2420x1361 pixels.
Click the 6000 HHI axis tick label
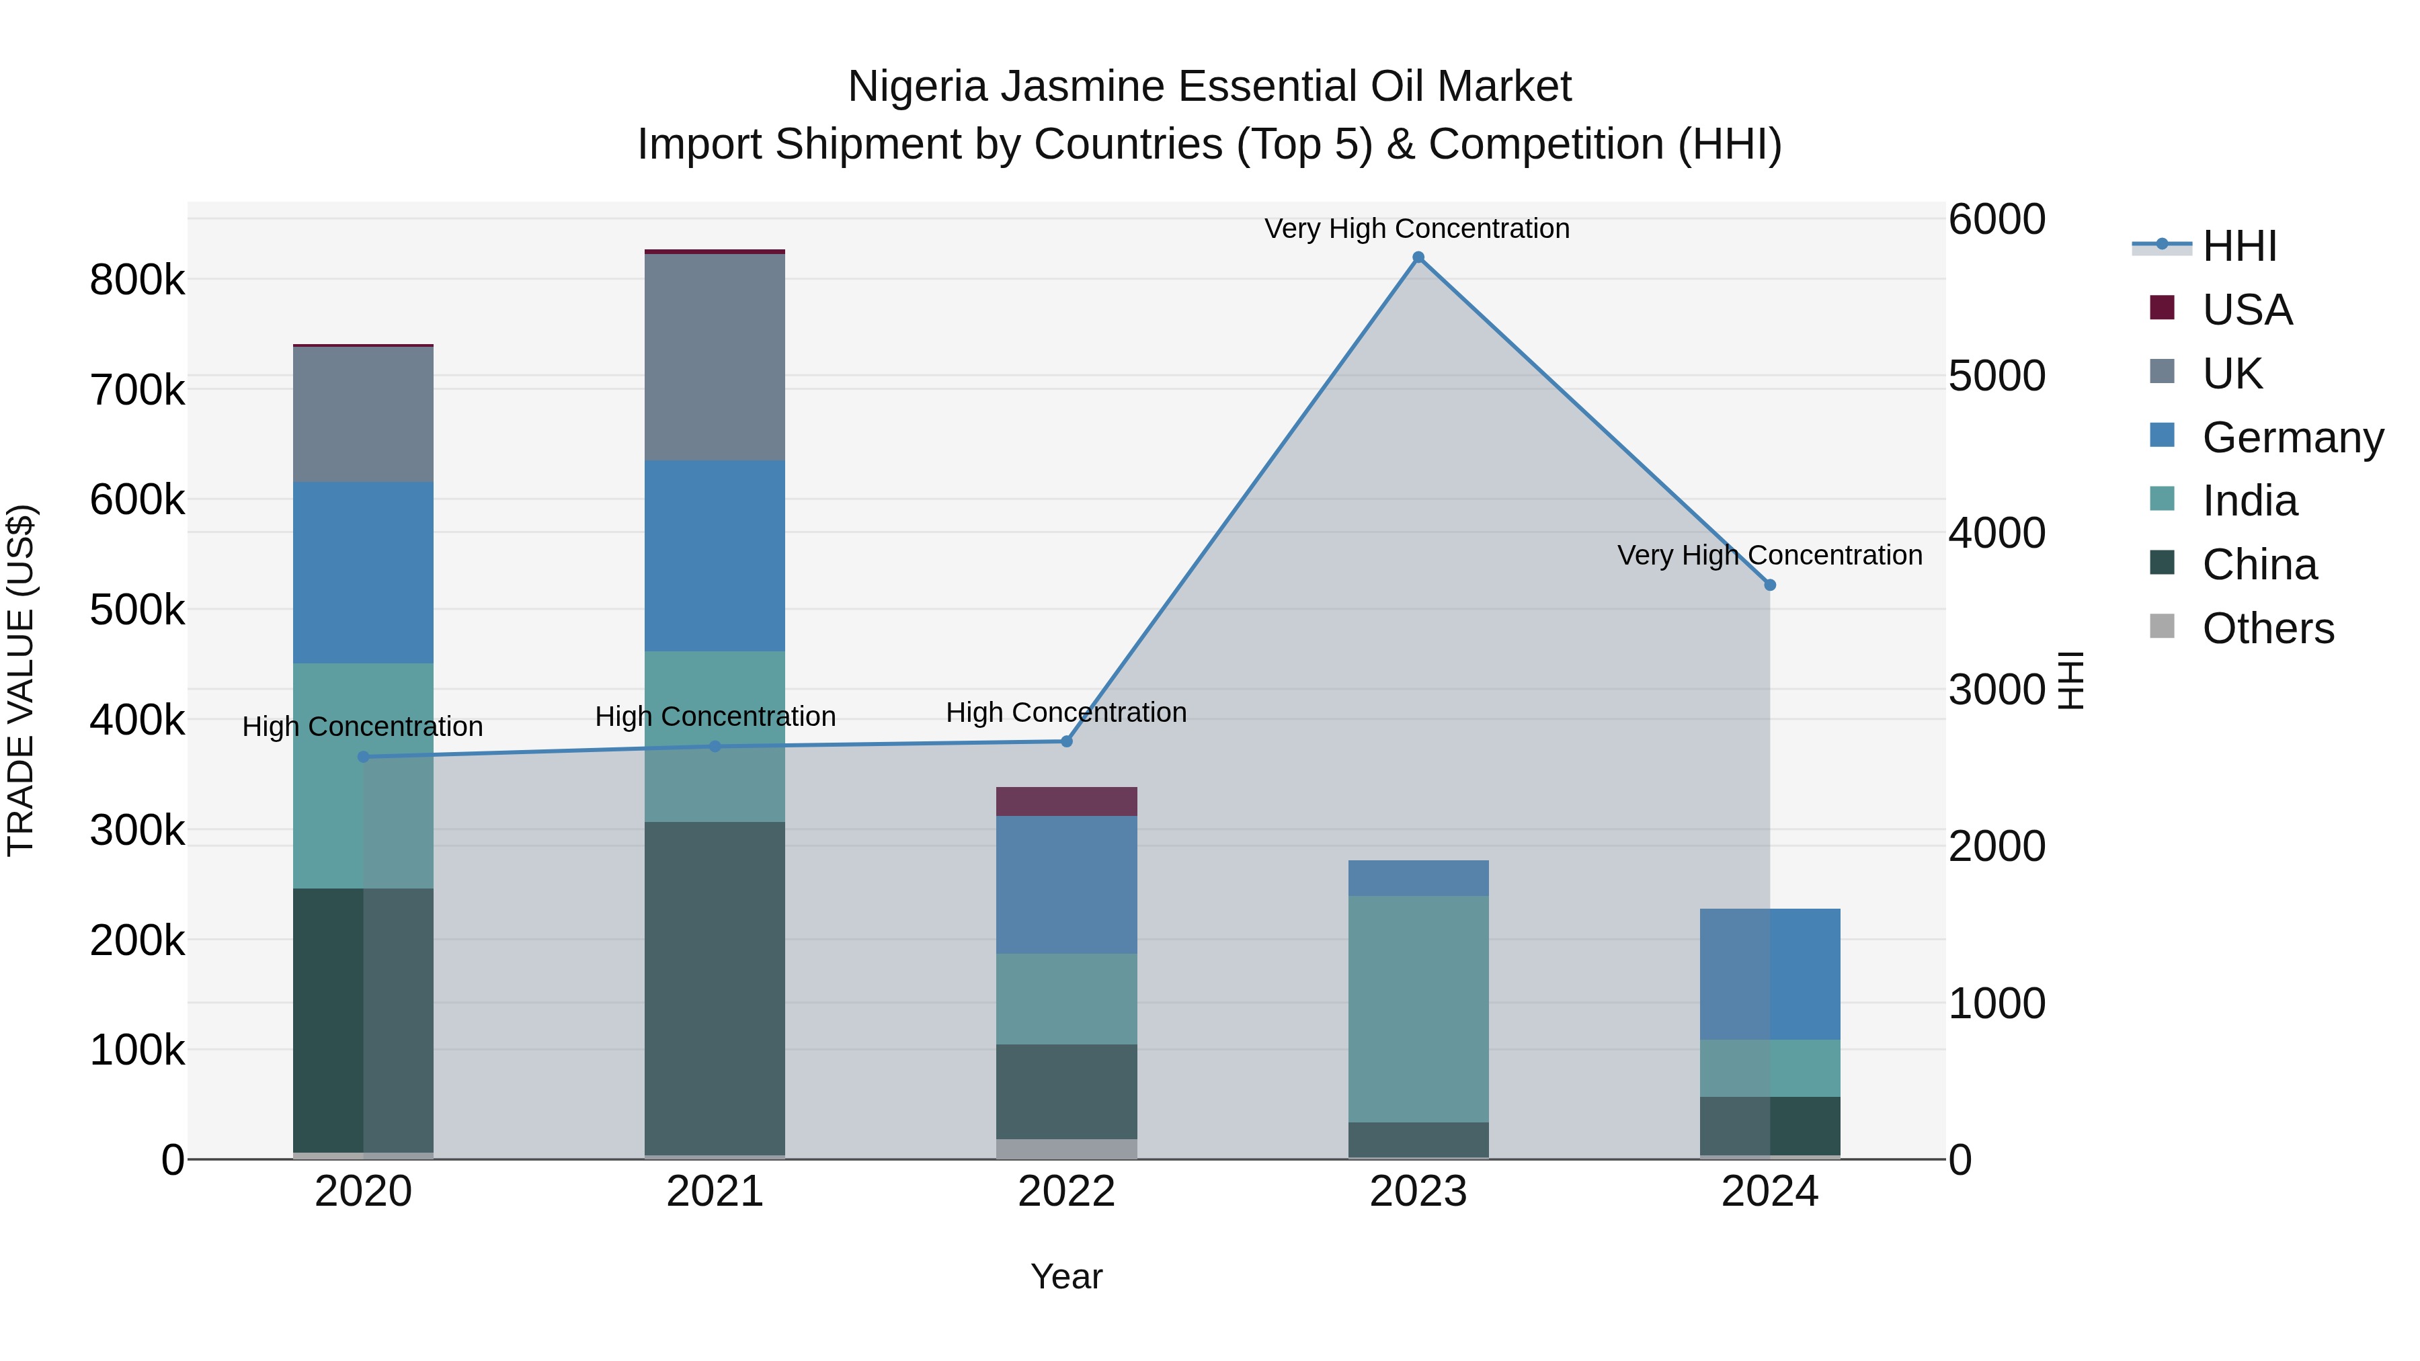[1997, 220]
